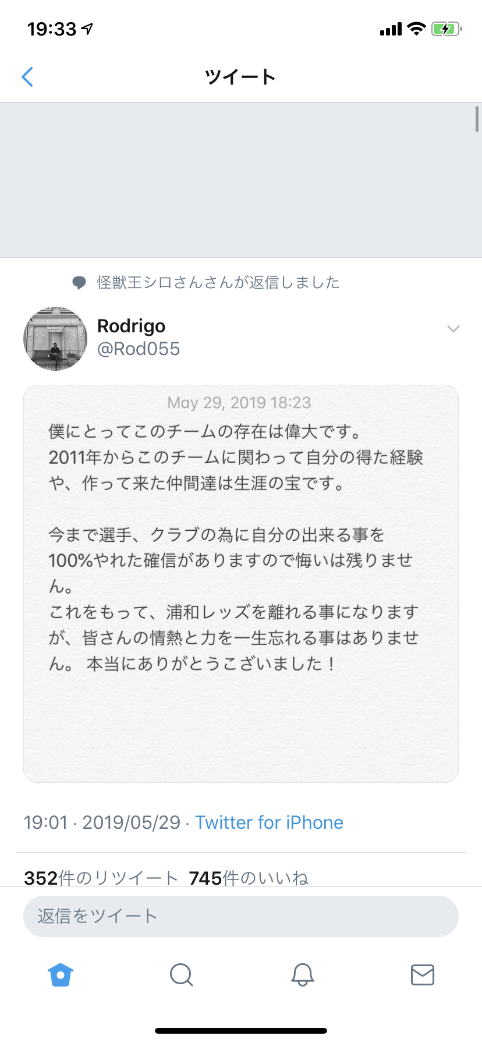
Task: Tap the reply tweet input field
Action: pyautogui.click(x=240, y=916)
